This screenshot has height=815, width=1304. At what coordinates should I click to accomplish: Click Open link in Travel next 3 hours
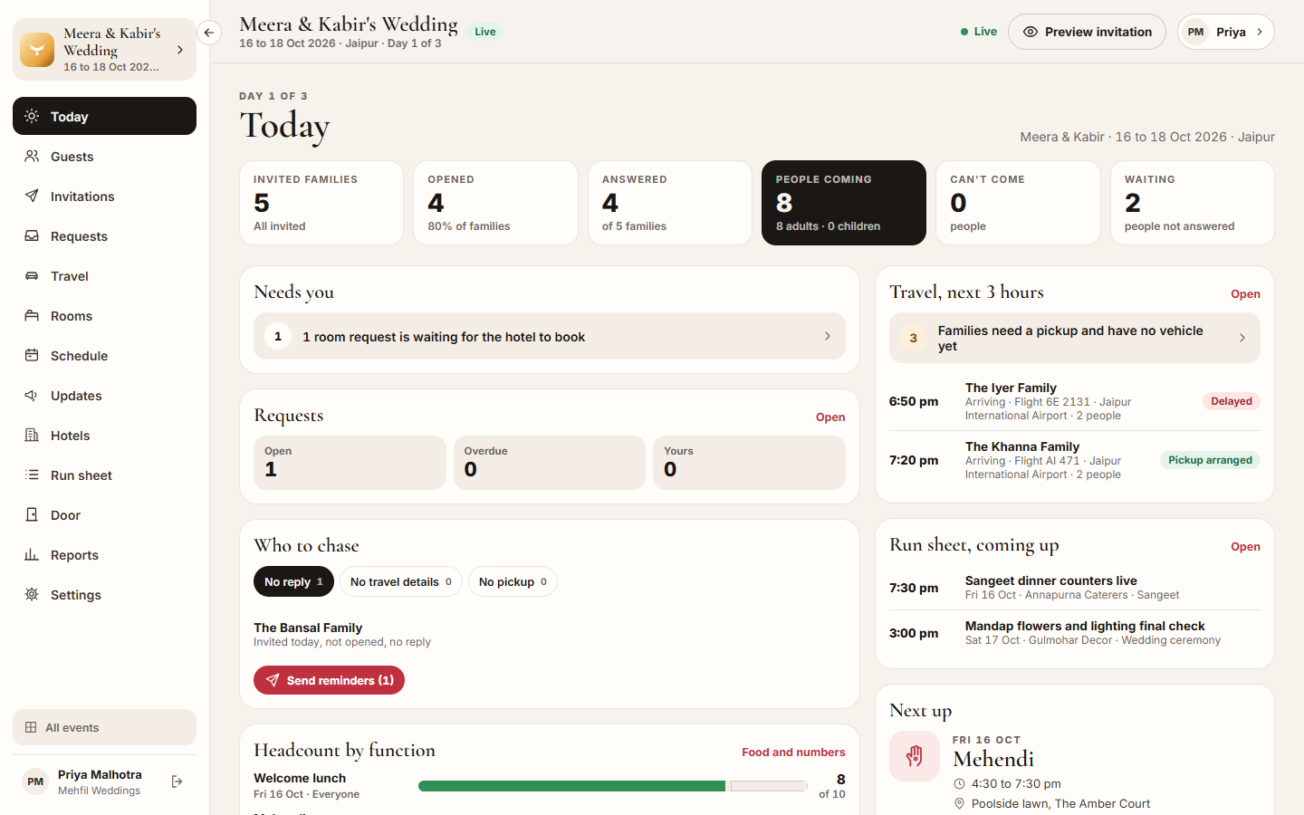pos(1245,294)
